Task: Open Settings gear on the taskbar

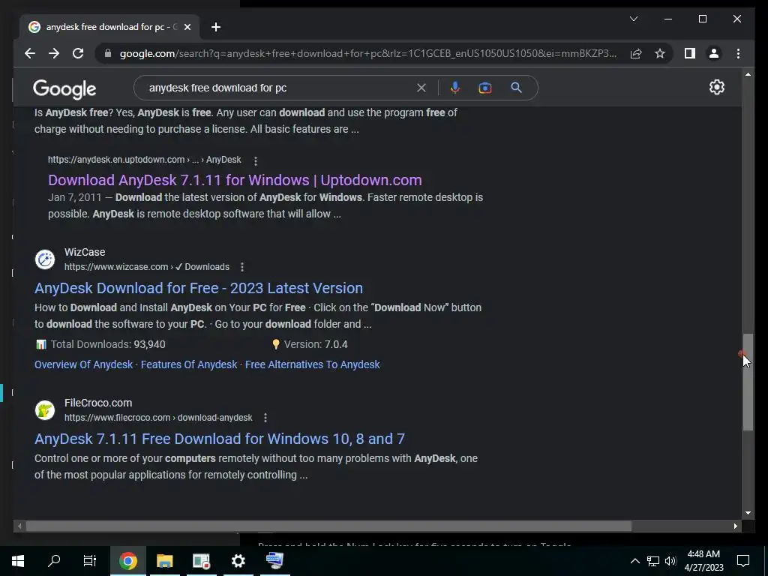Action: click(x=238, y=561)
